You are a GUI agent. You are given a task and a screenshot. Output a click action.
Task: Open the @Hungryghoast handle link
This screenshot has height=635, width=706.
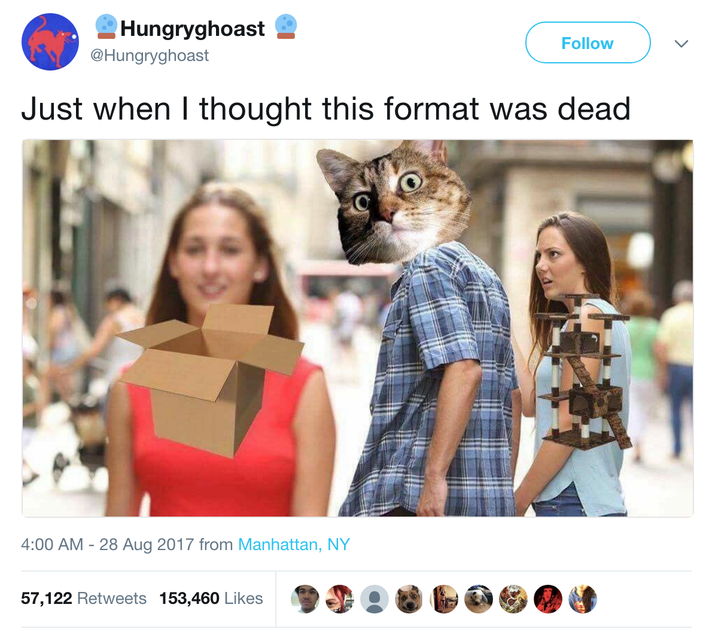click(x=150, y=56)
